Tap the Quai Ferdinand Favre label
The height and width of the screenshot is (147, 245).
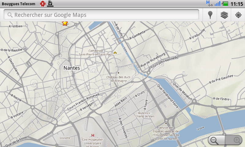(168, 96)
